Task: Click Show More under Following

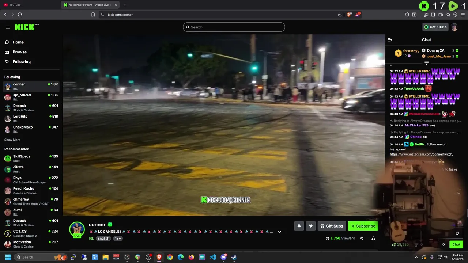Action: click(x=12, y=140)
